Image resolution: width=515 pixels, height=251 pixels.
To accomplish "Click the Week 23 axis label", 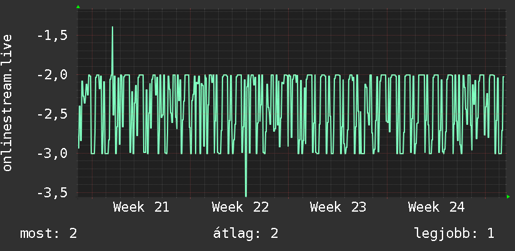I will click(x=338, y=207).
